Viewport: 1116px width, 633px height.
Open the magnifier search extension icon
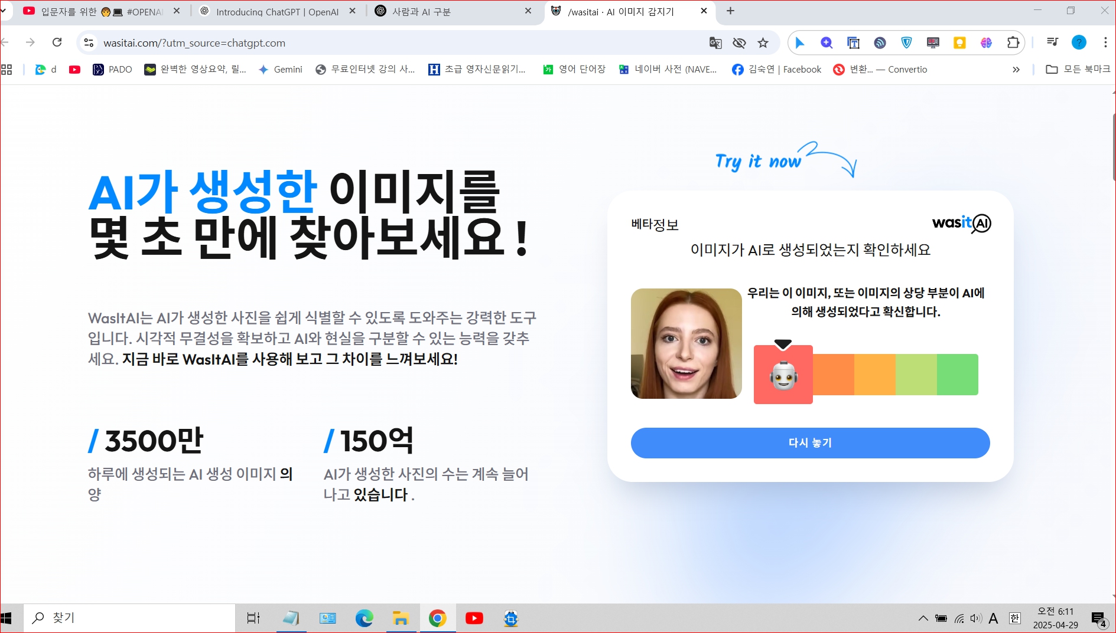[827, 42]
